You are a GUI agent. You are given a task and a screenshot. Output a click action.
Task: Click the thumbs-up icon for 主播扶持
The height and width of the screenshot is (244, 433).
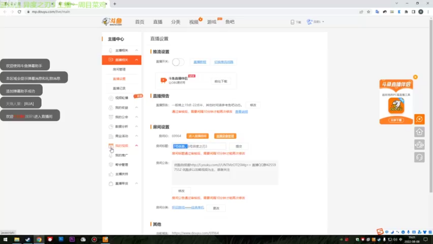111,174
